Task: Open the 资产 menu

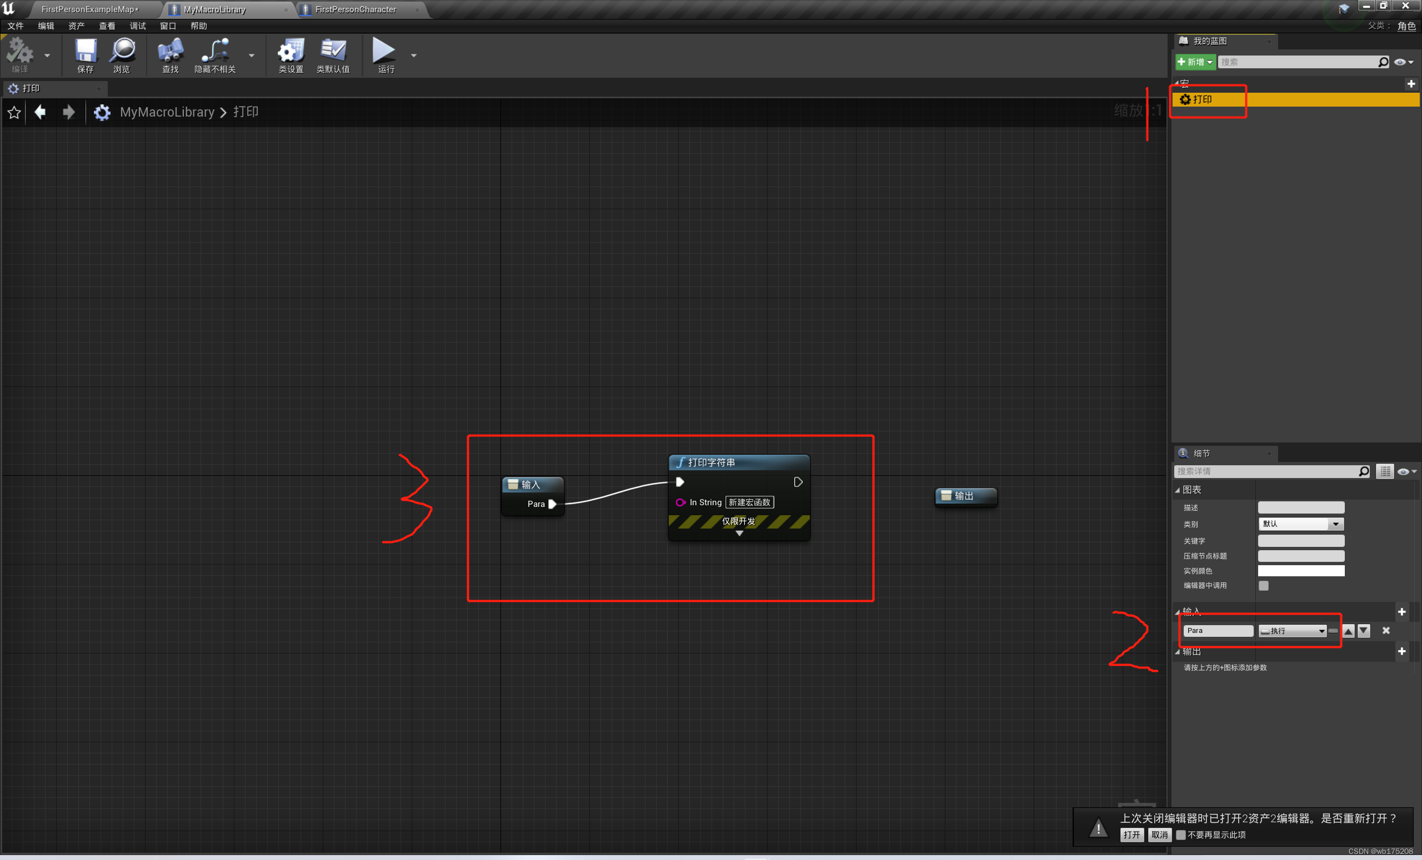Action: coord(76,26)
